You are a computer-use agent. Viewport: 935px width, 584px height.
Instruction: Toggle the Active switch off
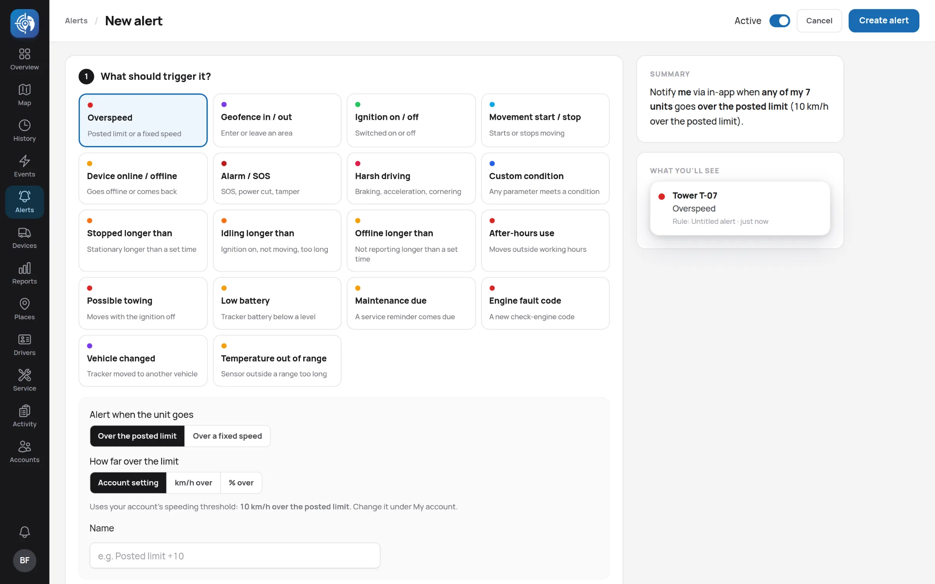pyautogui.click(x=780, y=21)
